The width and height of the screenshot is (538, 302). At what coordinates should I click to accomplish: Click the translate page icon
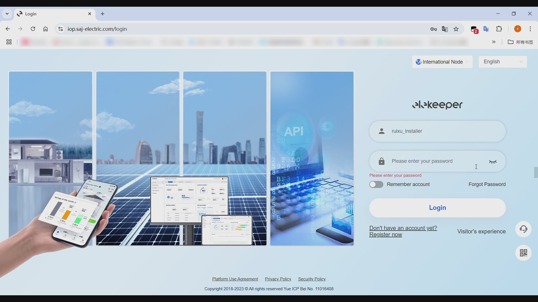445,29
